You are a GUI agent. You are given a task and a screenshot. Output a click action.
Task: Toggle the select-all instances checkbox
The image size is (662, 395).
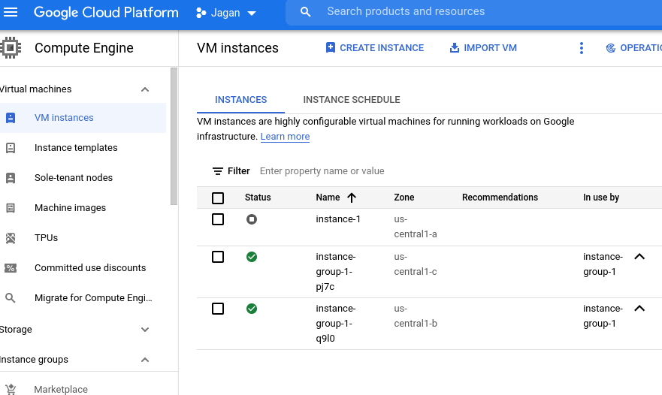pos(218,198)
